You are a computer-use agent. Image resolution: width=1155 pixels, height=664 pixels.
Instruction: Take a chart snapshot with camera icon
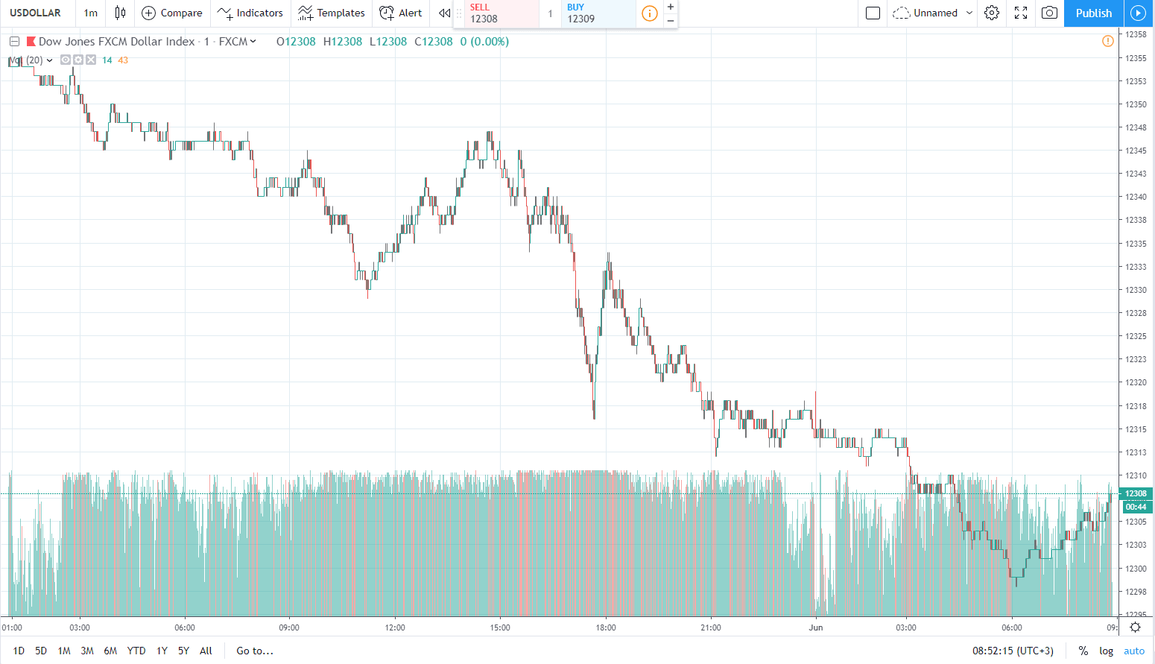tap(1049, 13)
